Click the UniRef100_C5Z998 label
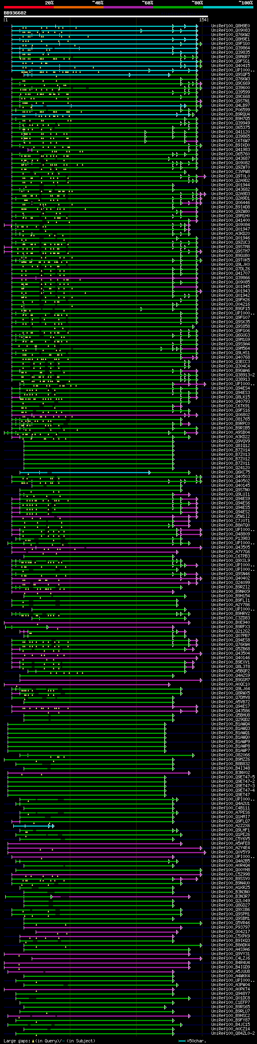 (230, 874)
